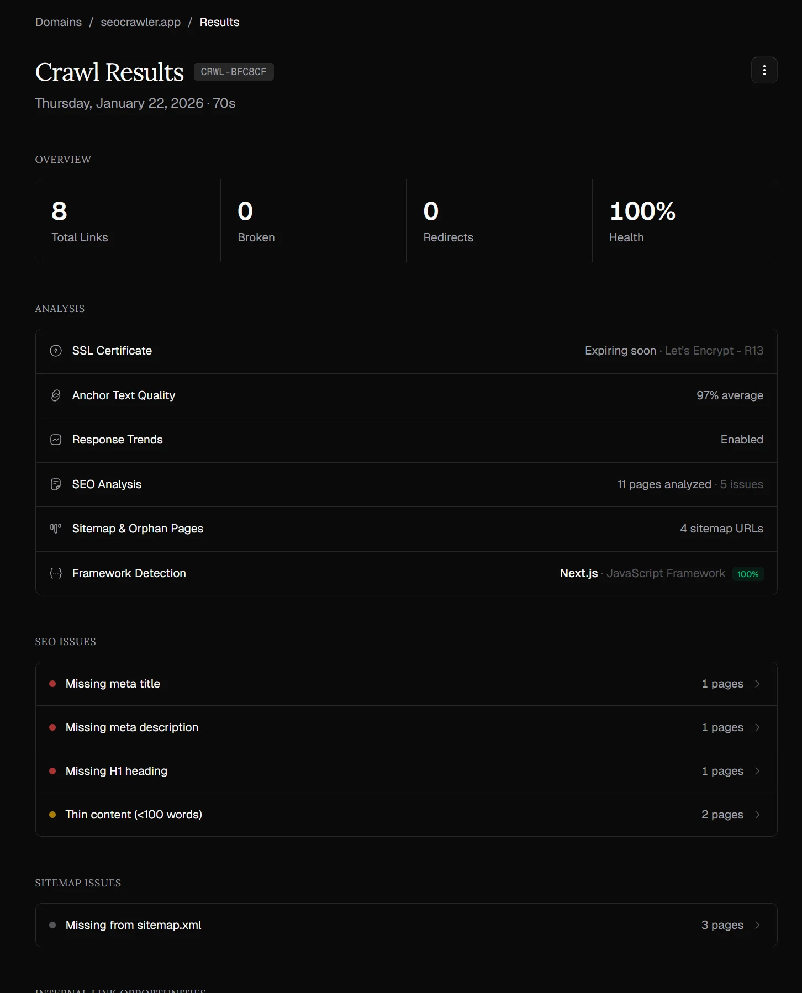Click the CRWL-BFC8CF crawl ID badge
Image resolution: width=802 pixels, height=993 pixels.
coord(234,72)
